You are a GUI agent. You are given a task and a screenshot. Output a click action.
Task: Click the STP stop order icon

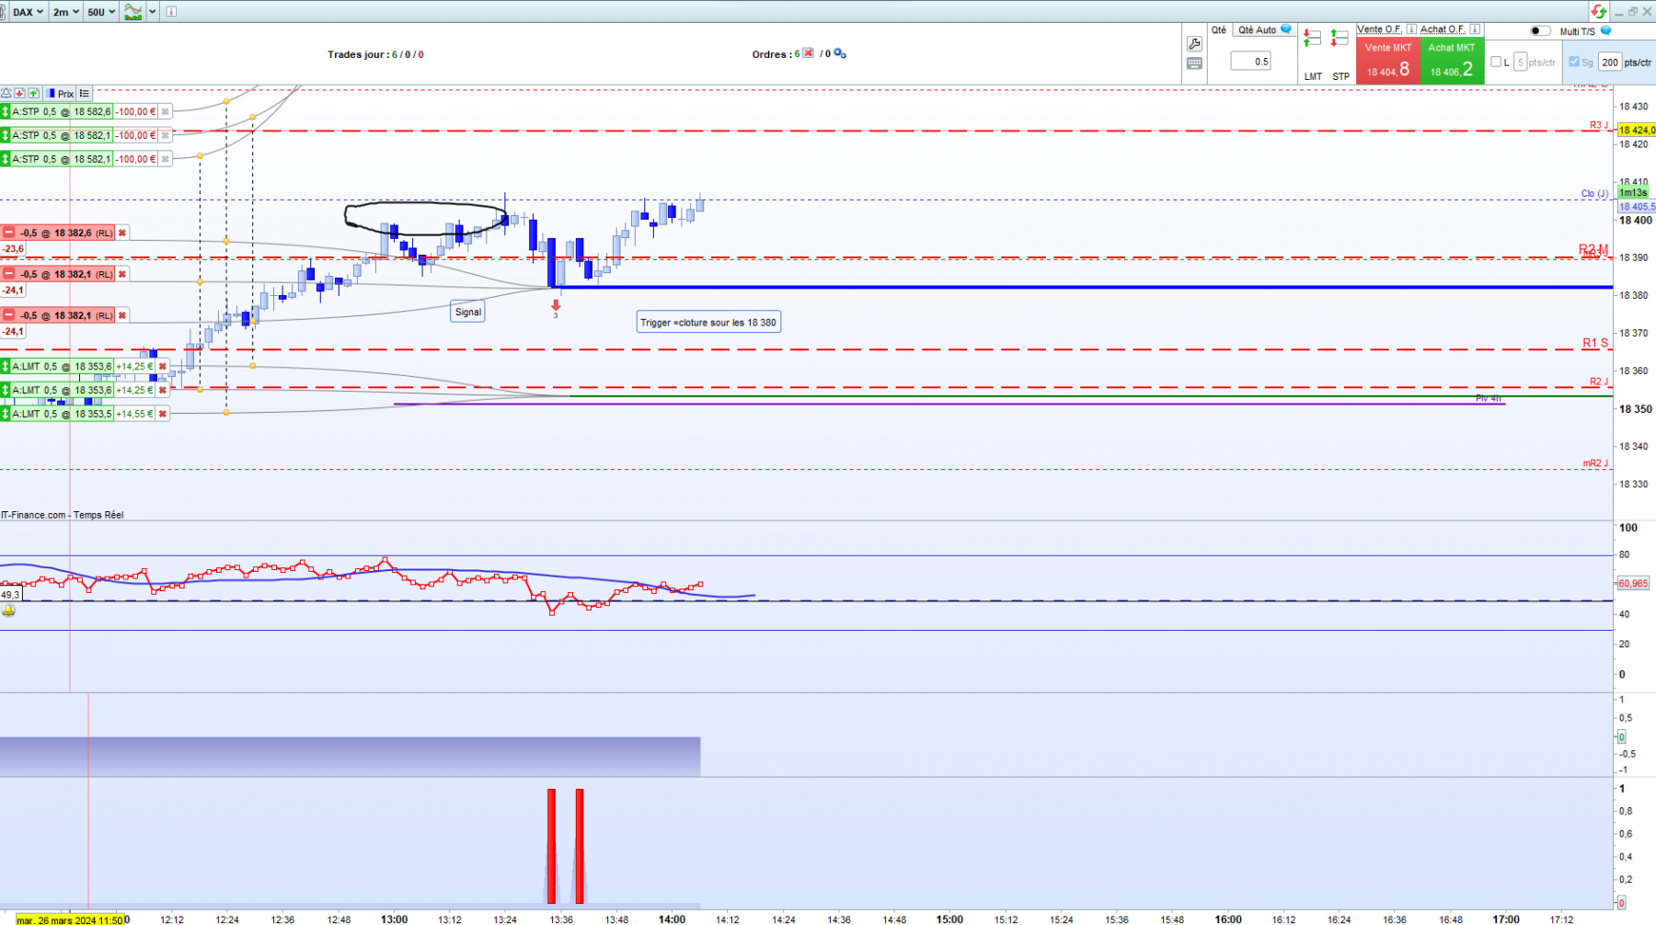tap(1340, 39)
